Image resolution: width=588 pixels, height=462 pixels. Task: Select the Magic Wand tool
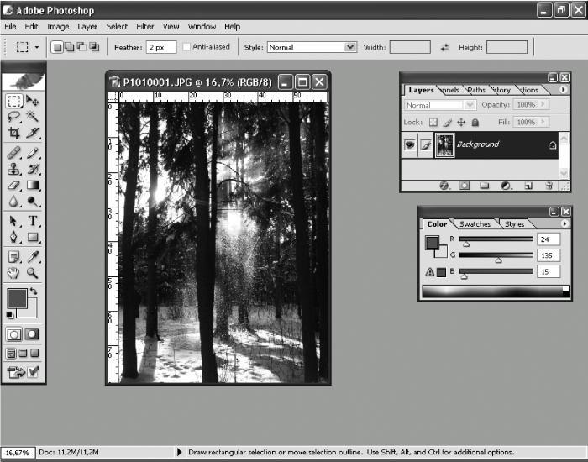[x=33, y=117]
